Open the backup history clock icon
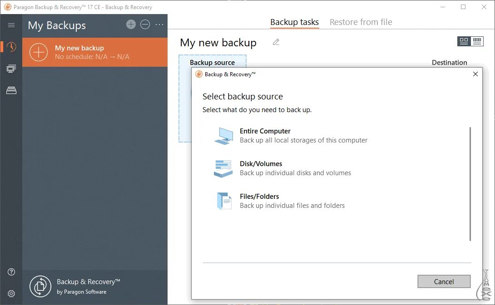Viewport: 495px width, 305px height. tap(11, 47)
